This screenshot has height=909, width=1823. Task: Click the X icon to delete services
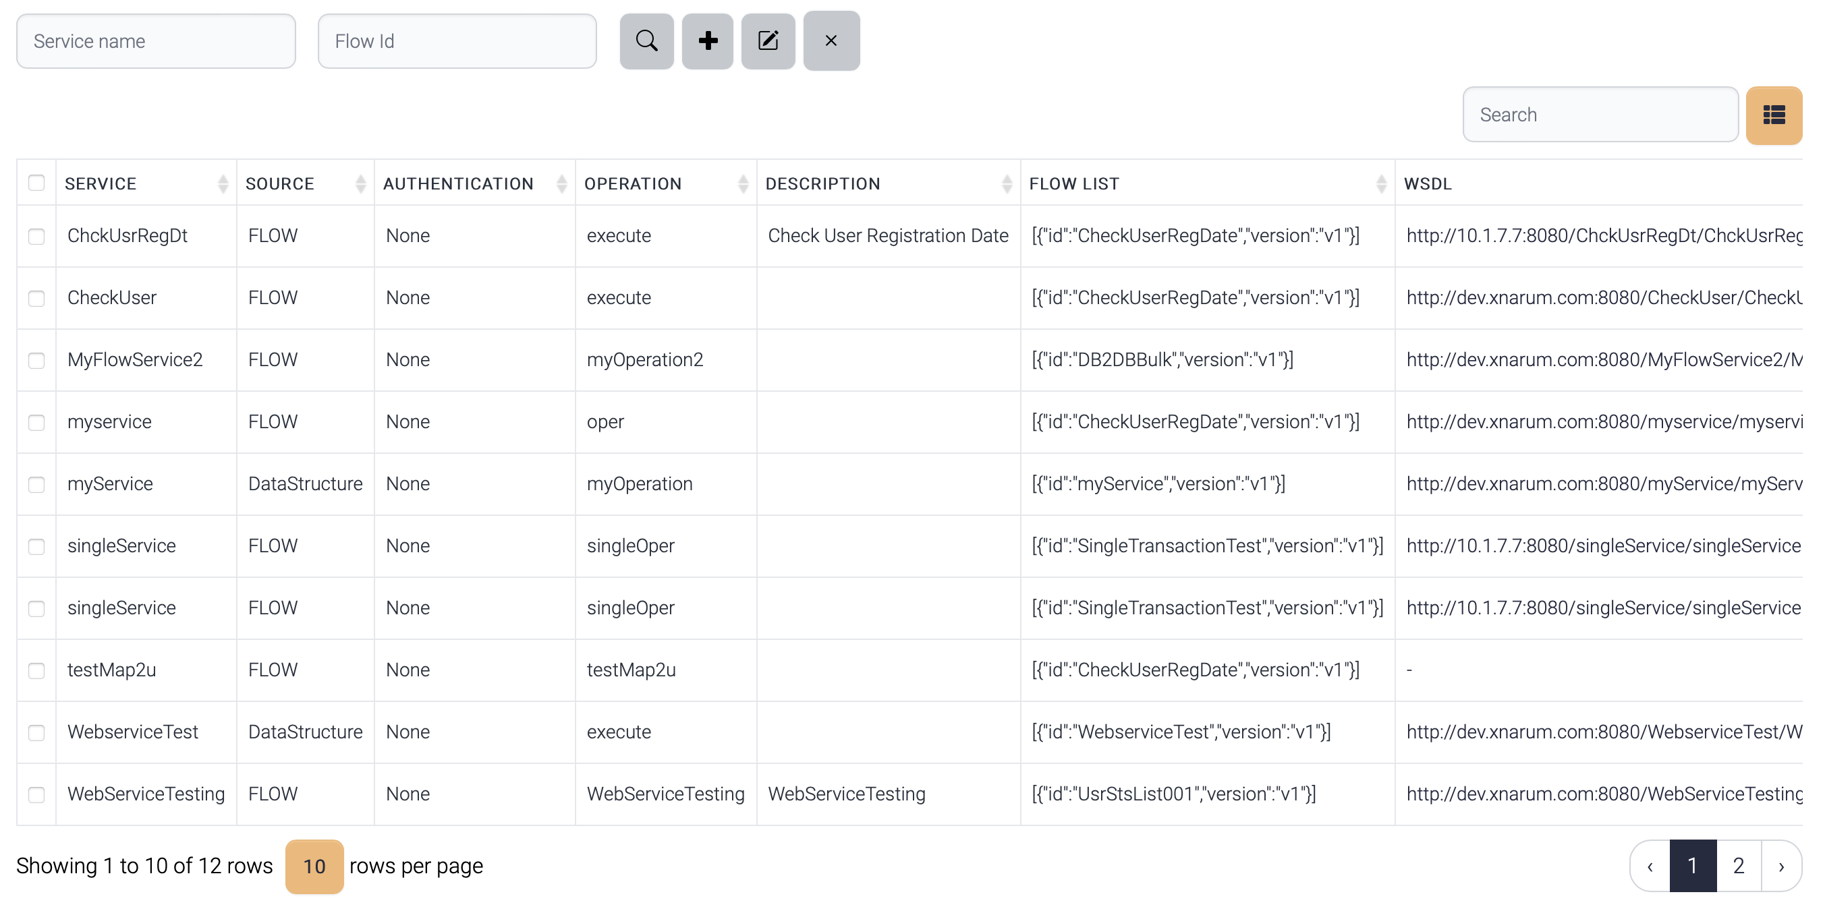coord(831,40)
